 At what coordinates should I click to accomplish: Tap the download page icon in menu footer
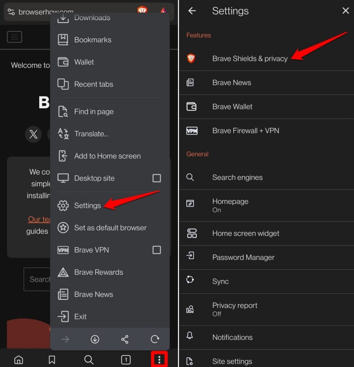pos(95,339)
